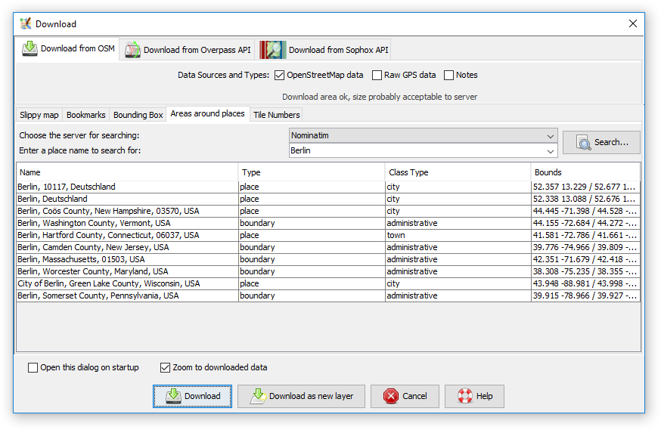Click the magnifier icon on Search button

(583, 142)
